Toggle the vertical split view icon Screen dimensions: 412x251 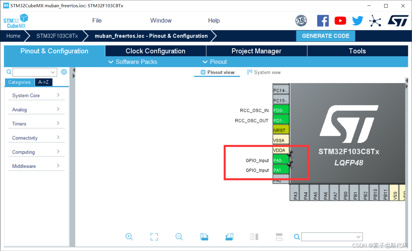point(254,237)
